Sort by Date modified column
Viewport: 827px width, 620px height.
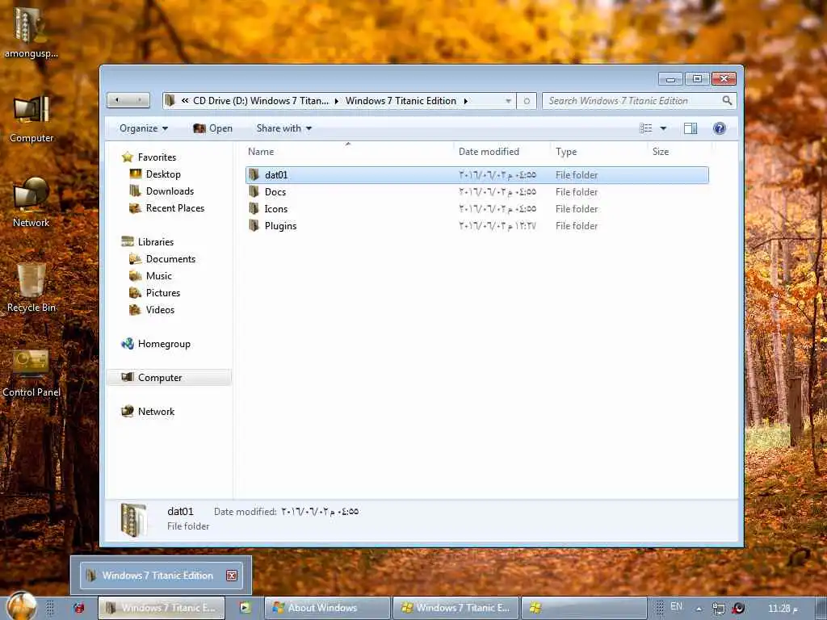point(489,151)
